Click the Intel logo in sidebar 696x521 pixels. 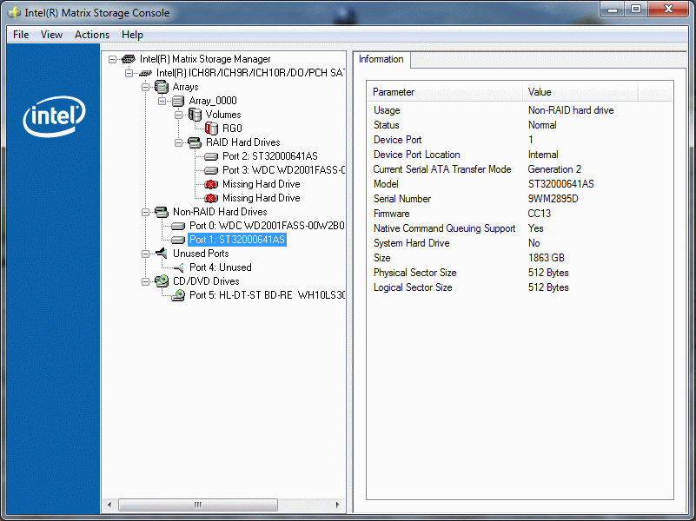(54, 116)
